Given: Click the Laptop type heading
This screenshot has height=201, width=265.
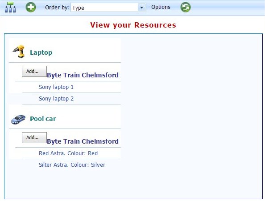Looking at the screenshot, I should [x=41, y=52].
